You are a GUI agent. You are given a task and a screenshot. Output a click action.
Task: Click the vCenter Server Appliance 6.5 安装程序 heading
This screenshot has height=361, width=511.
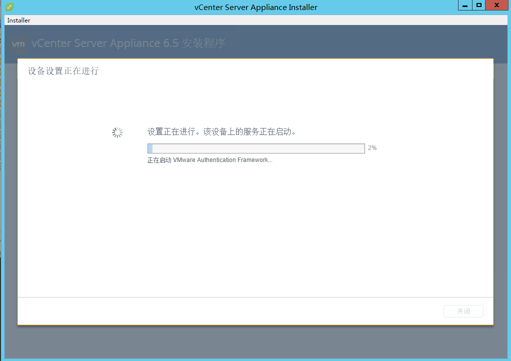click(128, 43)
